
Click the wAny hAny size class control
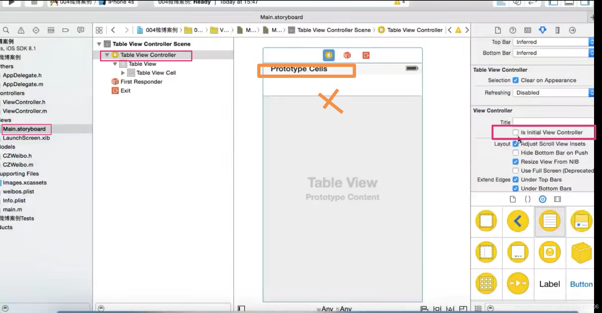click(x=334, y=309)
